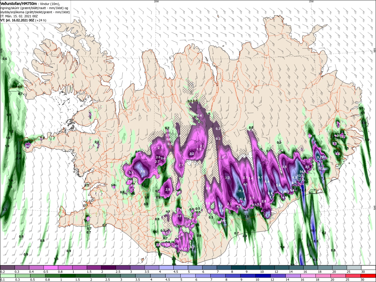The width and height of the screenshot is (376, 282).
Task: Select the white swatch after 30 in upper legend
Action: coord(369,267)
